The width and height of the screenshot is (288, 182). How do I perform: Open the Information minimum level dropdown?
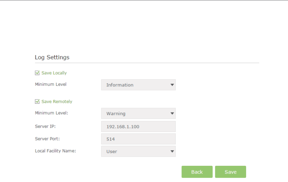coord(138,85)
